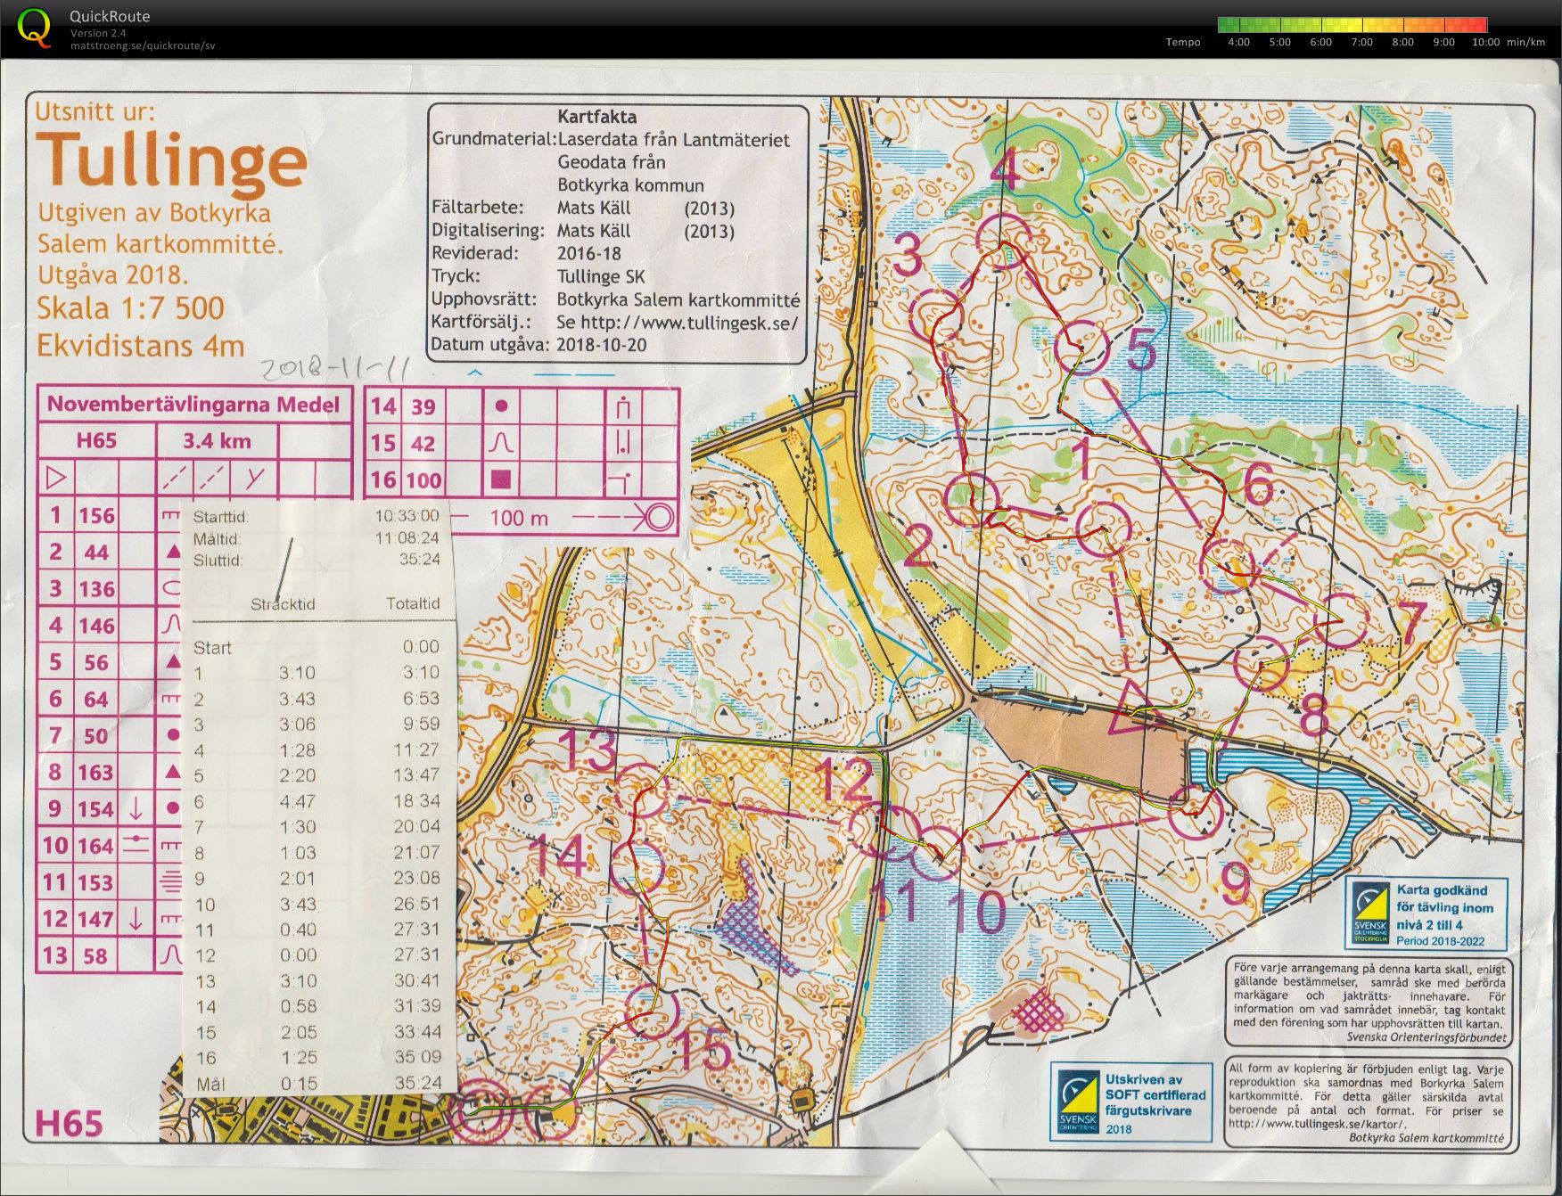Click the Sträcktid column header
The image size is (1562, 1196).
click(283, 604)
